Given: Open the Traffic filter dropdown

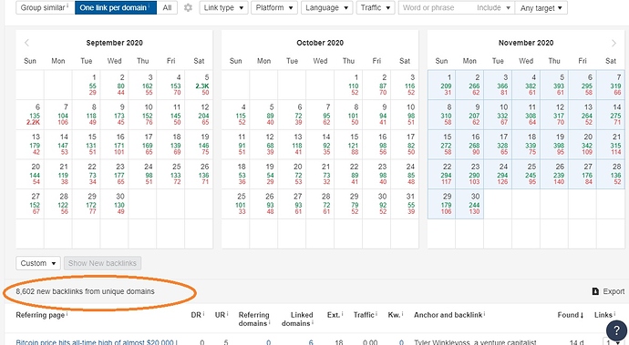Looking at the screenshot, I should click(x=376, y=7).
